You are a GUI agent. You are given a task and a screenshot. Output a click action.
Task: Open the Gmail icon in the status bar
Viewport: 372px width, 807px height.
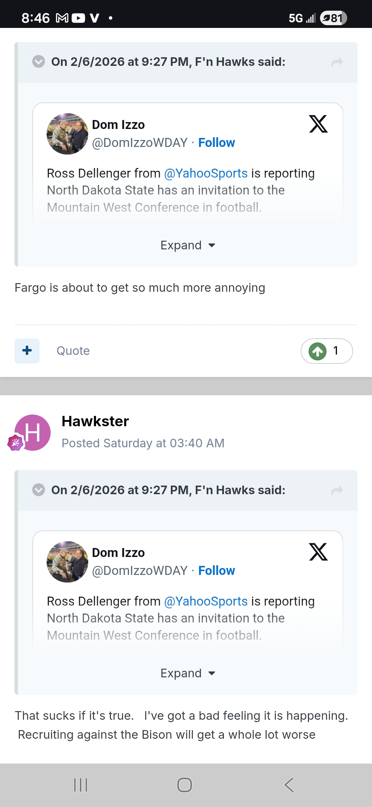[61, 18]
